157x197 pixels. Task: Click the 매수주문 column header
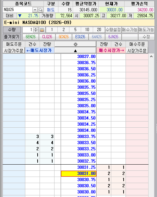137,44
